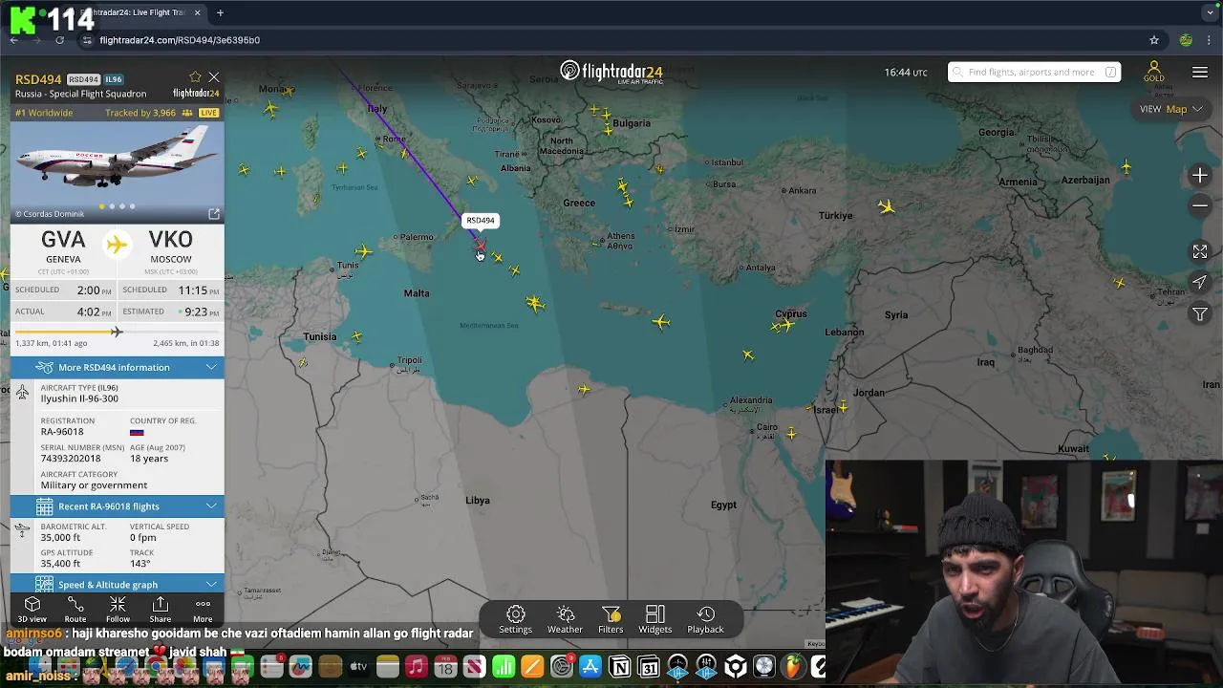Zoom in on the map
Image resolution: width=1223 pixels, height=688 pixels.
(x=1200, y=176)
